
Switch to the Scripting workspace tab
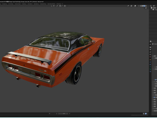59,4
